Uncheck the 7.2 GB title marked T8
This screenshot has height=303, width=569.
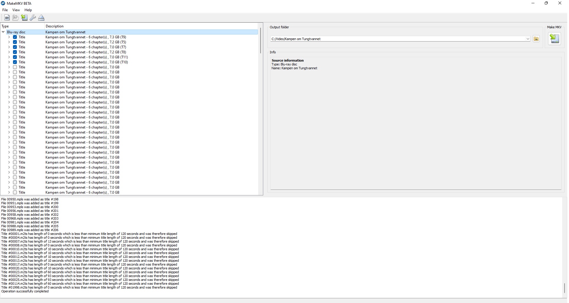point(15,52)
